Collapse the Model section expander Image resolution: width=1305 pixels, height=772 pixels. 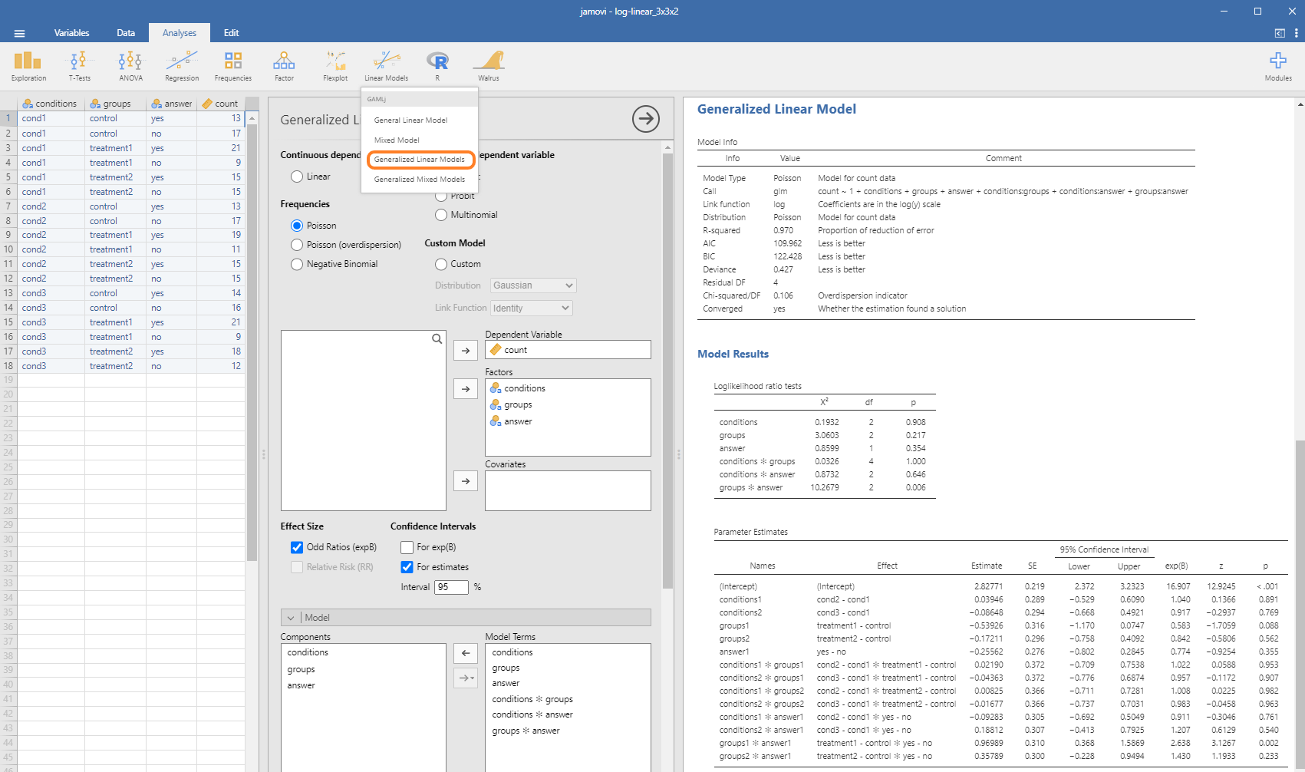(291, 618)
